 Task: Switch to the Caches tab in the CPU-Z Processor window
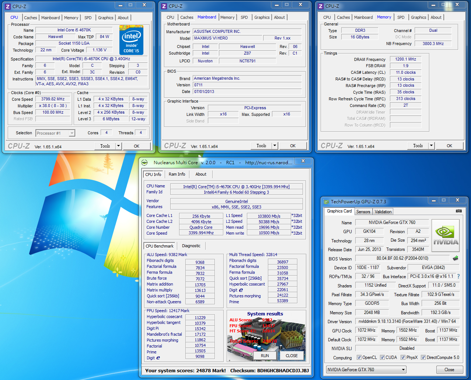click(x=31, y=18)
